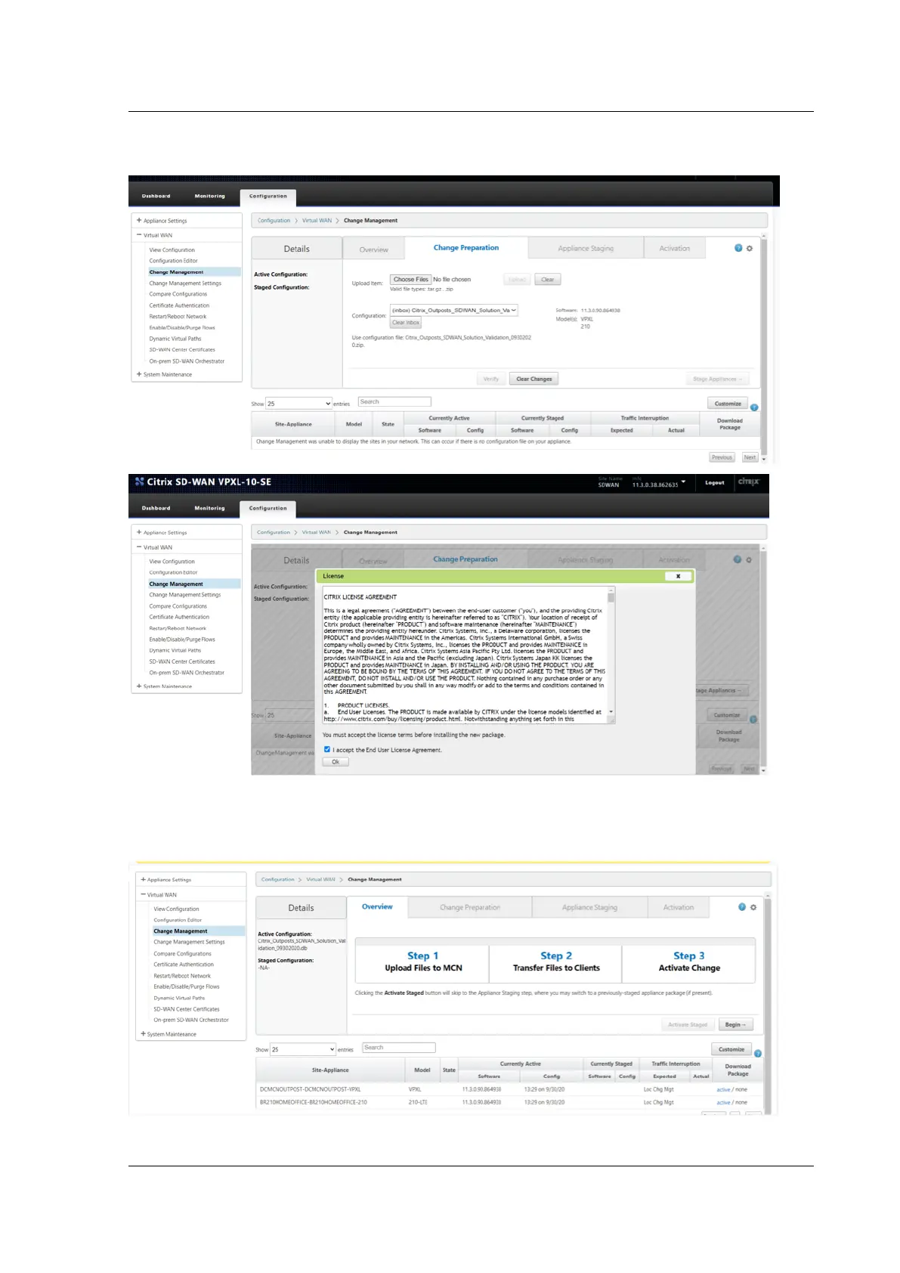Open Show 25 entries dropdown in Change Preparation screenshot
The width and height of the screenshot is (900, 1273).
click(298, 404)
